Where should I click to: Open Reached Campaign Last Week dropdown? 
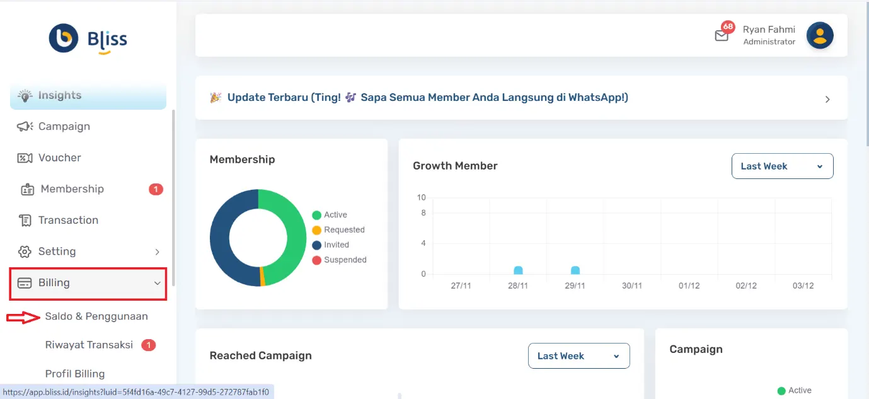pyautogui.click(x=578, y=356)
